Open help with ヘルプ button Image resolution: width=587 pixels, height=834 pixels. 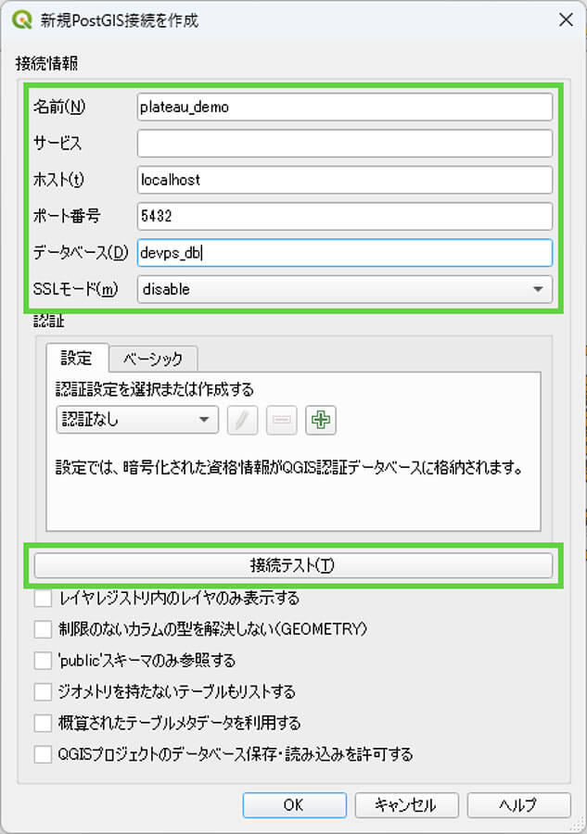[519, 804]
